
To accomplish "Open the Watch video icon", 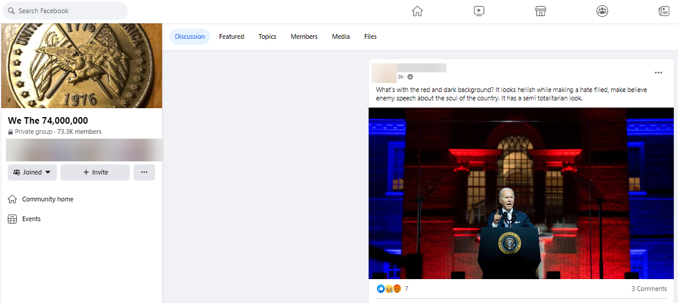I will [x=479, y=11].
